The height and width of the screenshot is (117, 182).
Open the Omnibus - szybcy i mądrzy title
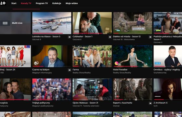click(167, 70)
